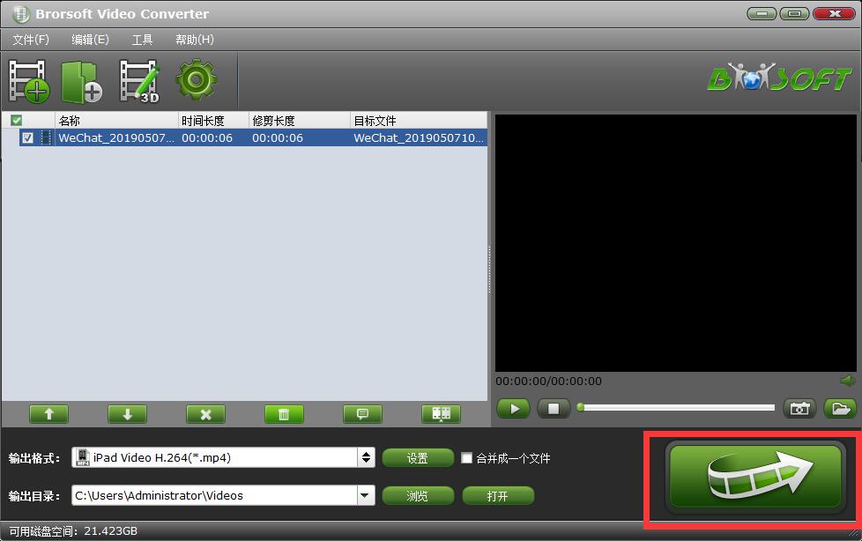Image resolution: width=862 pixels, height=541 pixels.
Task: Enable 合并成一个文件 checkbox
Action: tap(467, 457)
